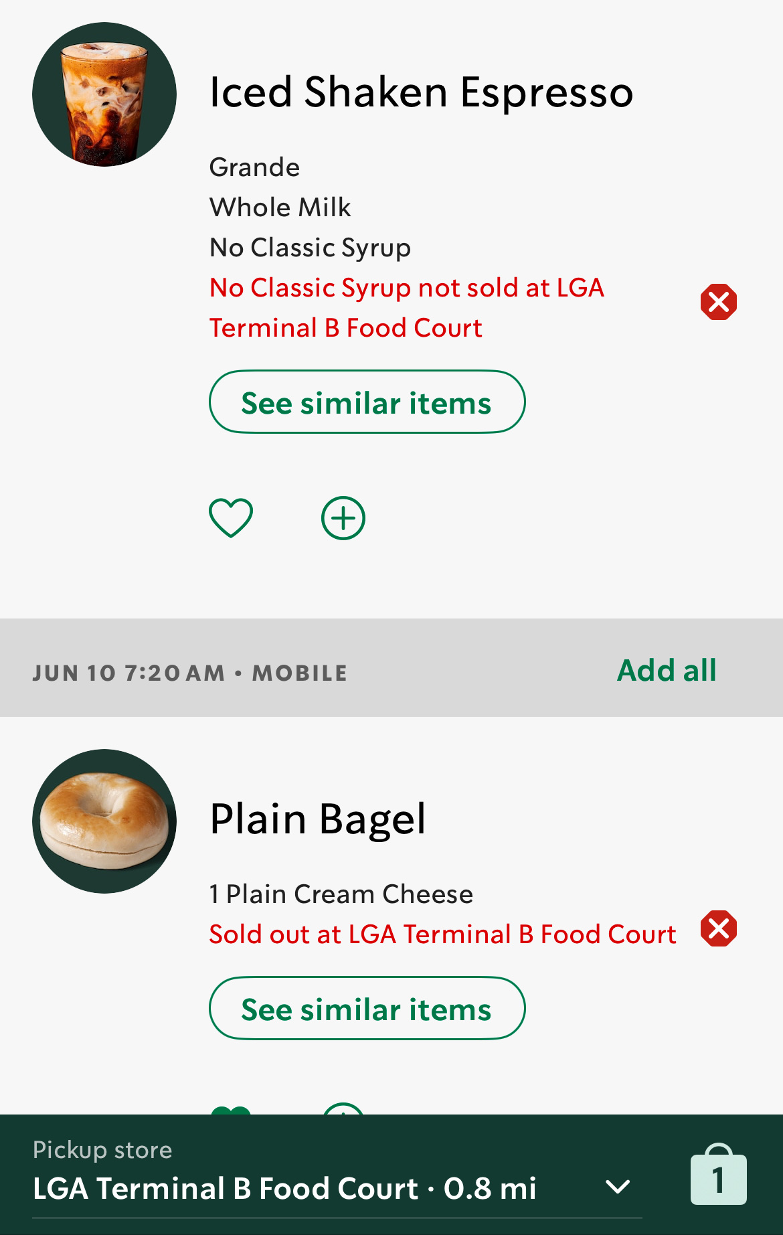
Task: Tap the Iced Shaken Espresso title
Action: [x=421, y=92]
